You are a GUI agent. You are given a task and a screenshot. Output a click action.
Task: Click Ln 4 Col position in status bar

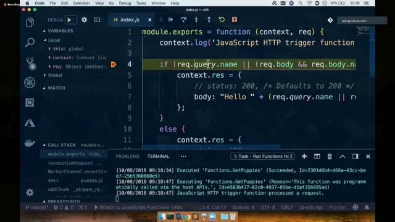coord(212,207)
